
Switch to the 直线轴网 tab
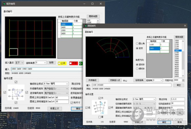click(x=8, y=12)
